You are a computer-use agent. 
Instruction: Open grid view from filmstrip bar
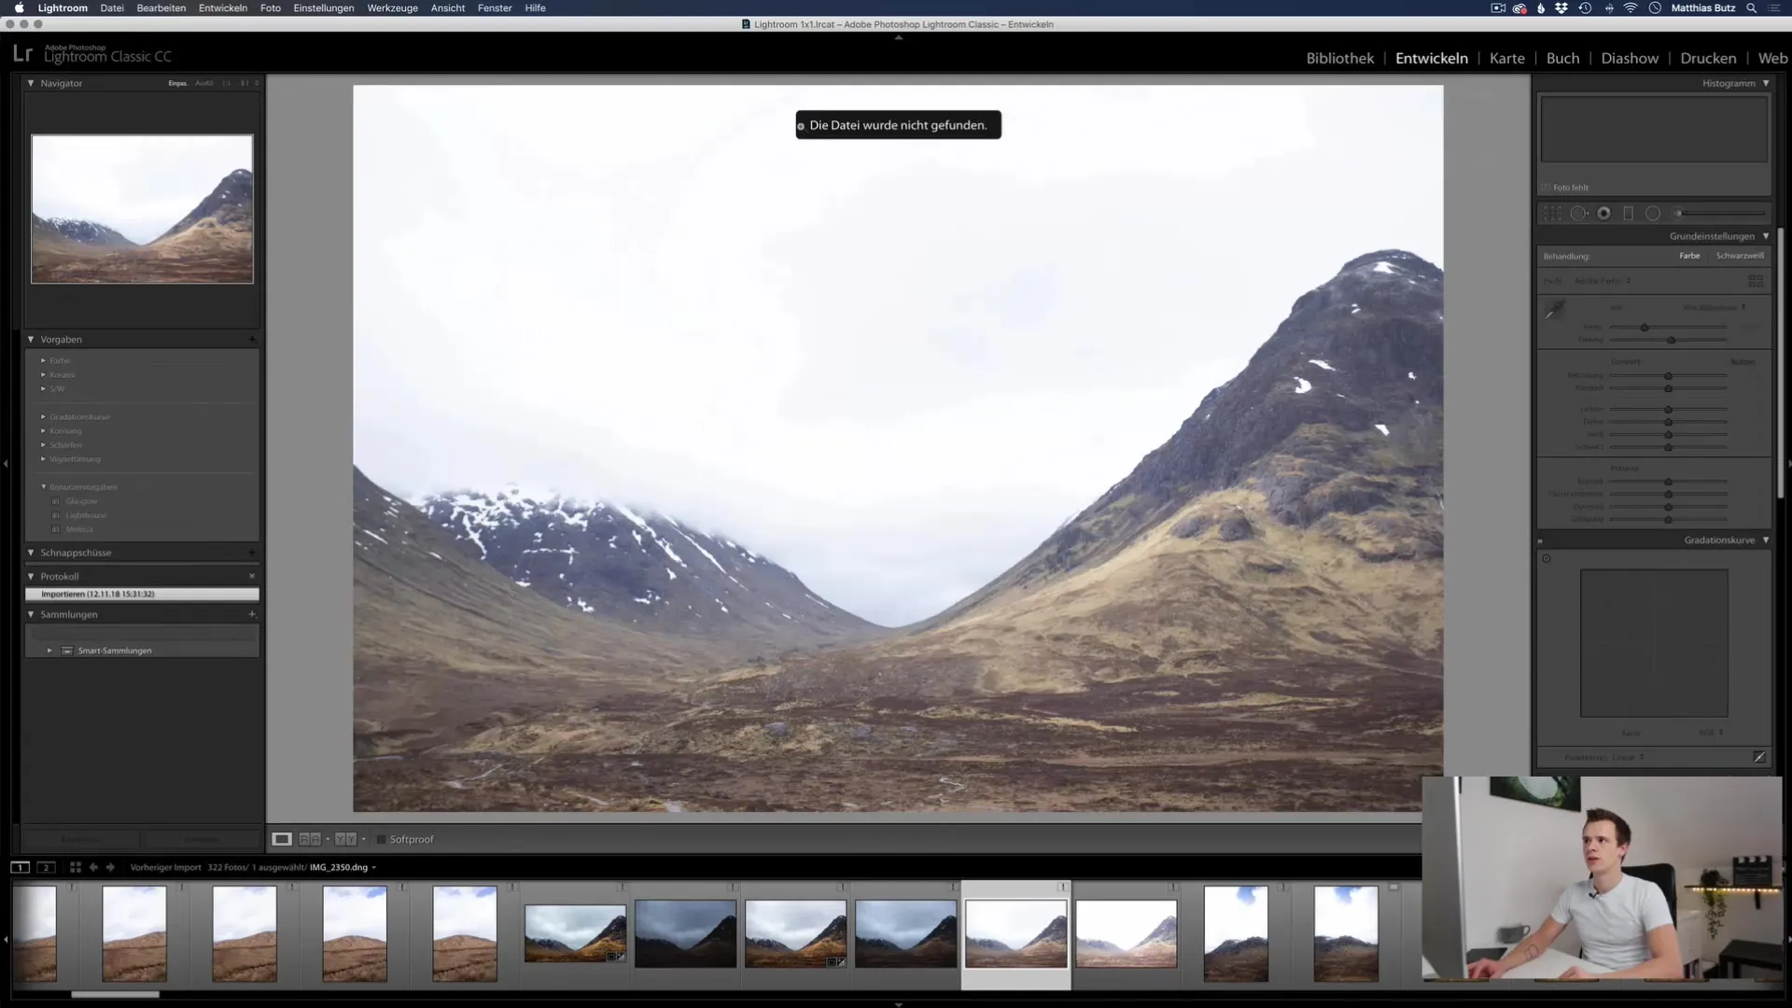[x=76, y=867]
